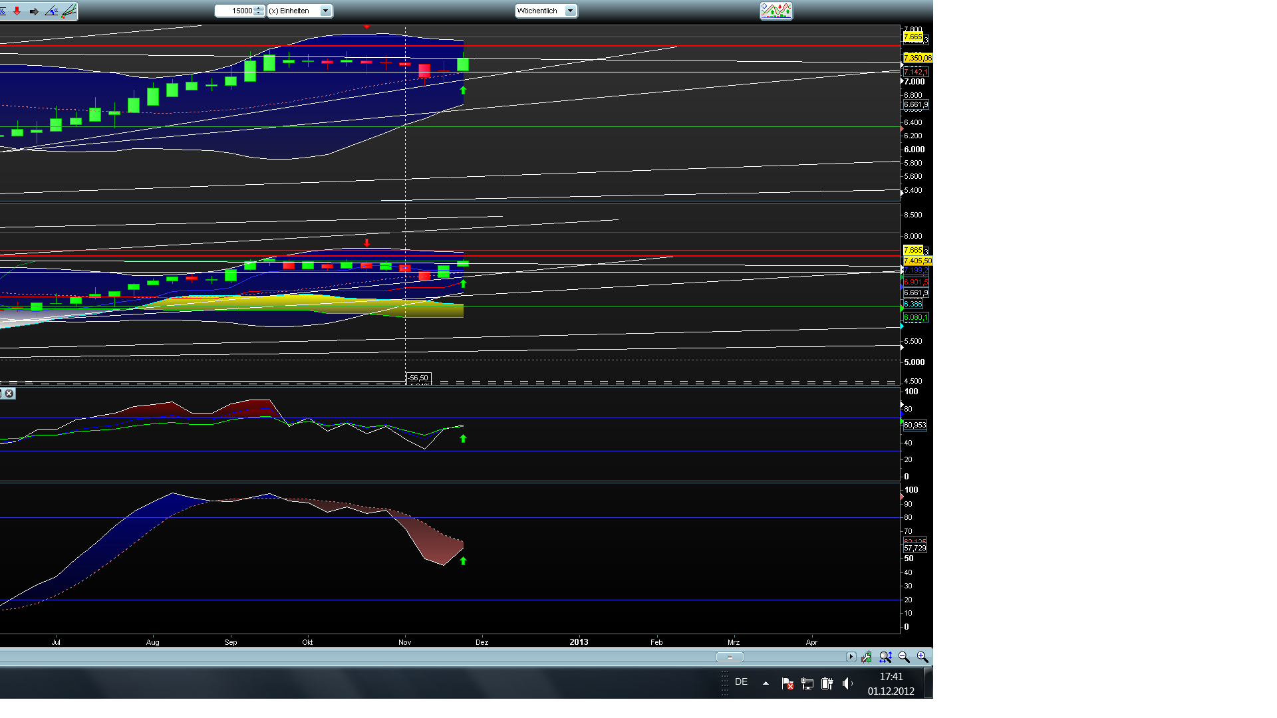
Task: Zoom in using the plus magnifier
Action: 922,657
